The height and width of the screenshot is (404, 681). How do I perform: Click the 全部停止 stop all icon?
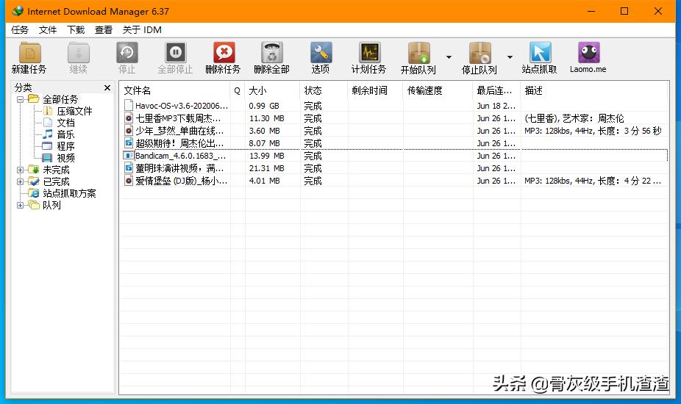click(176, 53)
